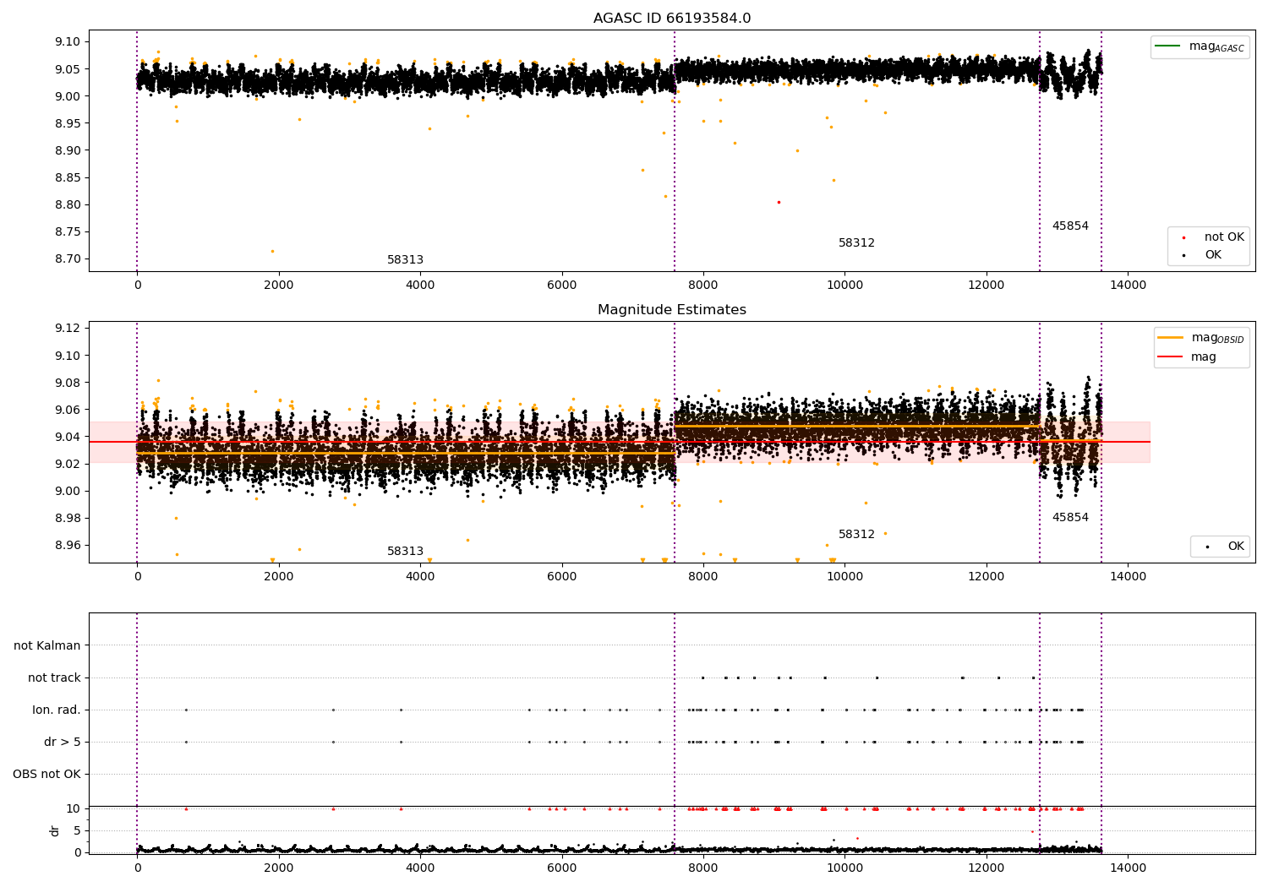Click the 45854 label in top plot
The width and height of the screenshot is (1268, 887).
1070,226
